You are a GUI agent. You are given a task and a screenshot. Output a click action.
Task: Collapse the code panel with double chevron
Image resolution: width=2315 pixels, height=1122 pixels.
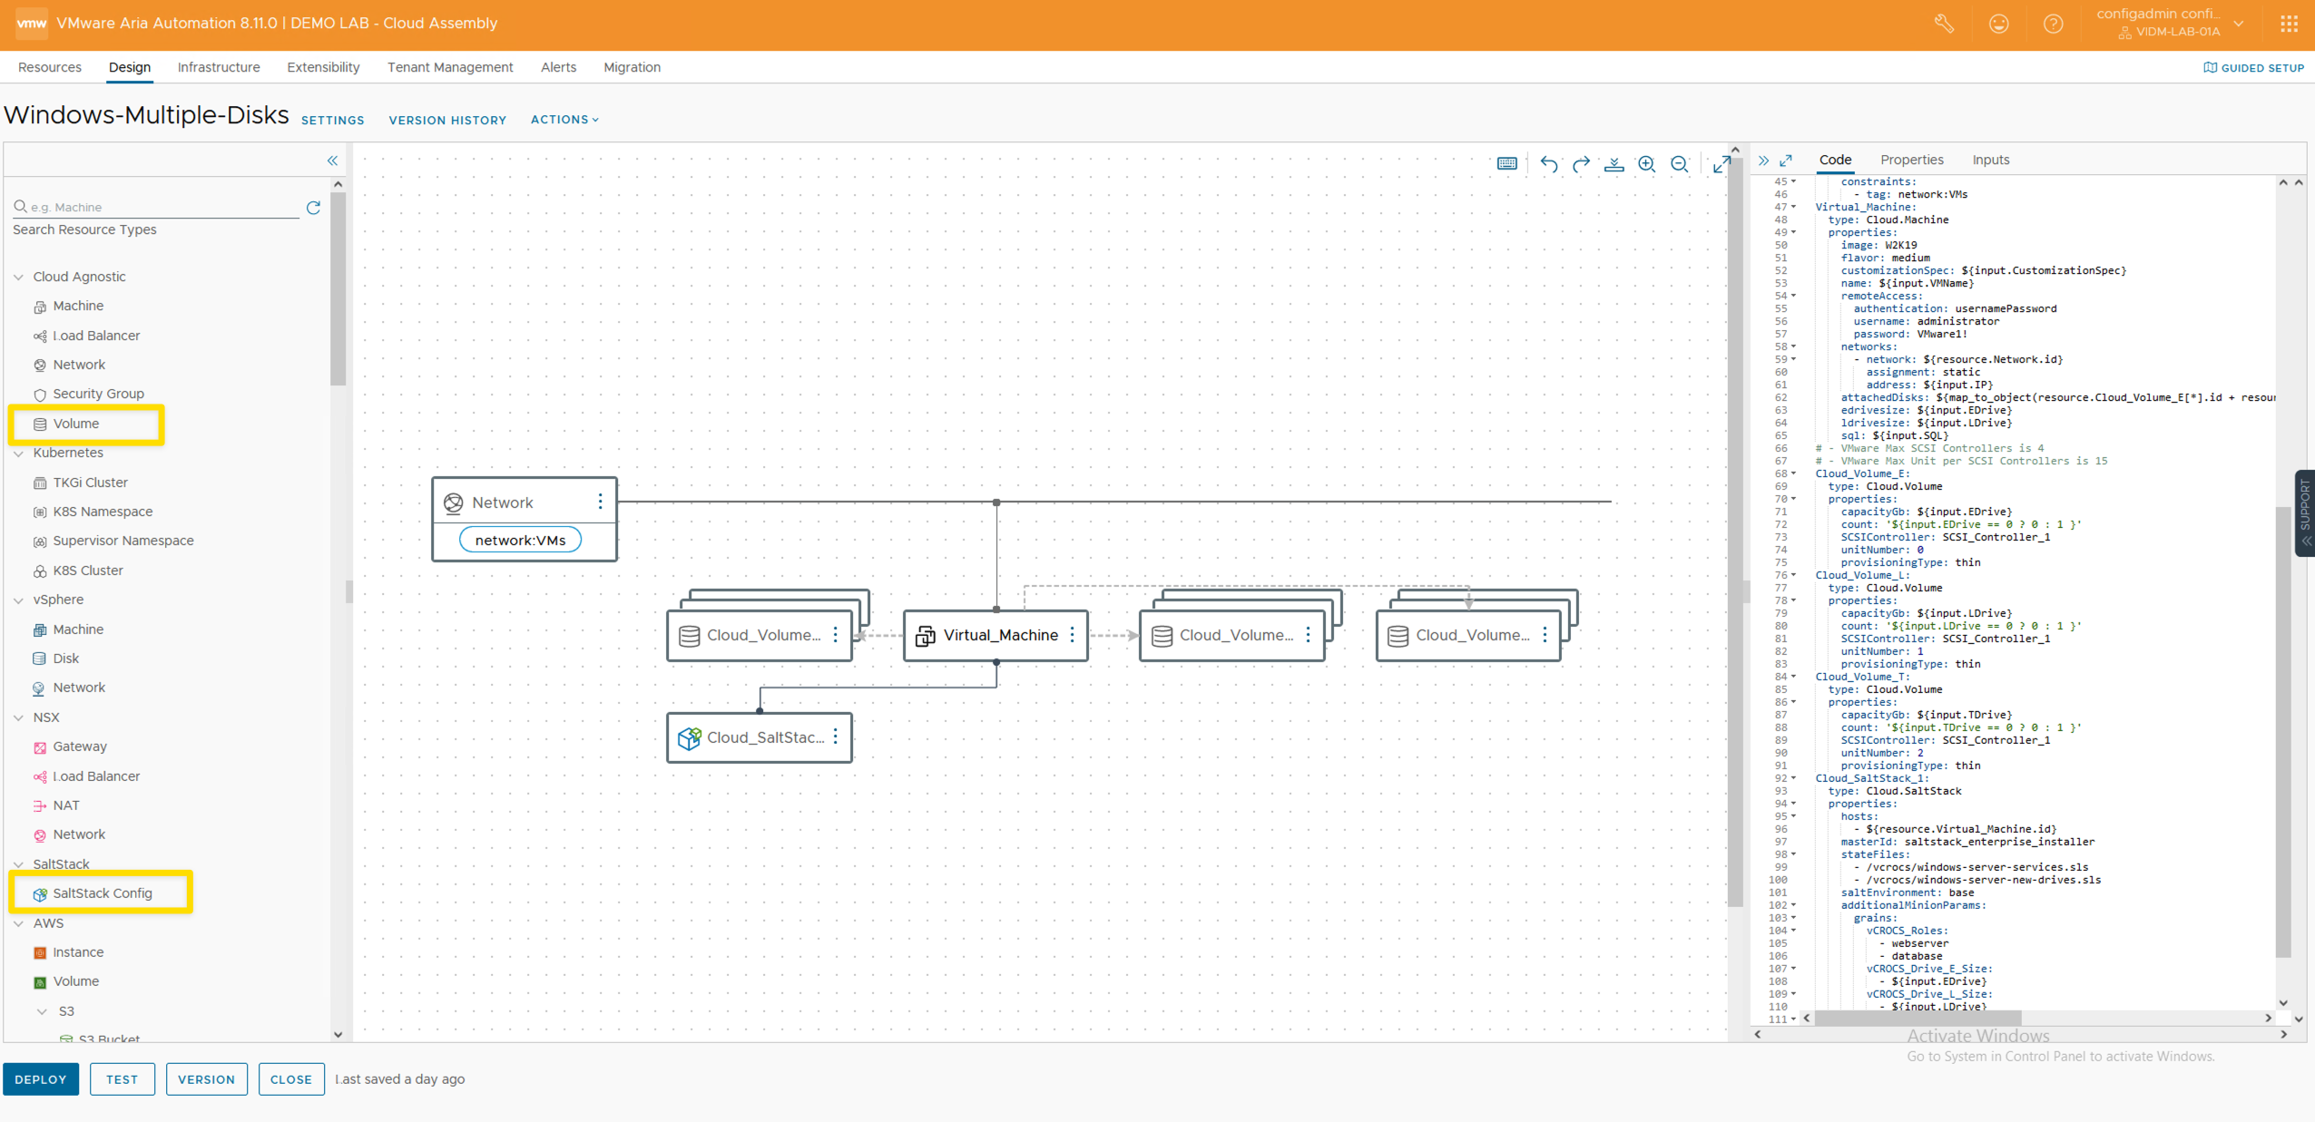click(1763, 161)
